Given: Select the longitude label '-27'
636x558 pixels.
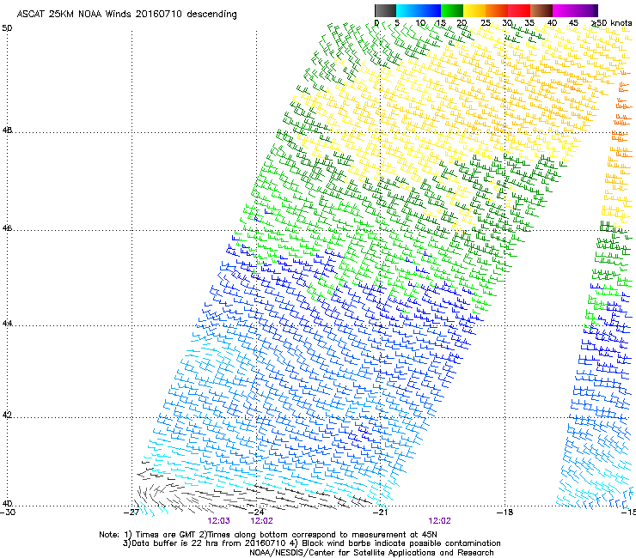Looking at the screenshot, I should click(131, 513).
